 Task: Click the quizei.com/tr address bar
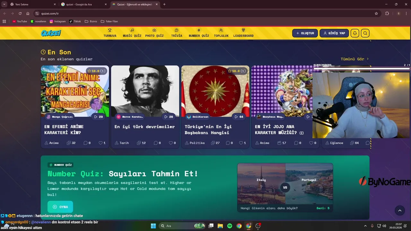(x=205, y=13)
